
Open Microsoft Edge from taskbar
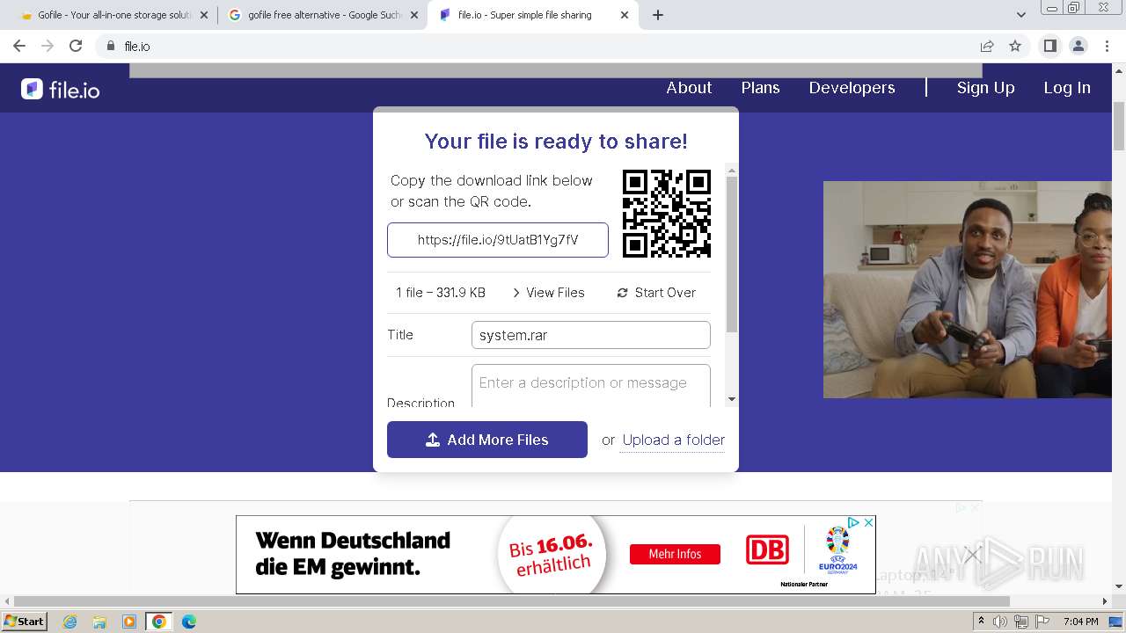[189, 622]
